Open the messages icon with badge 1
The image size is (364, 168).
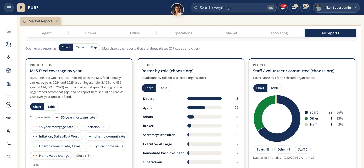pyautogui.click(x=294, y=8)
